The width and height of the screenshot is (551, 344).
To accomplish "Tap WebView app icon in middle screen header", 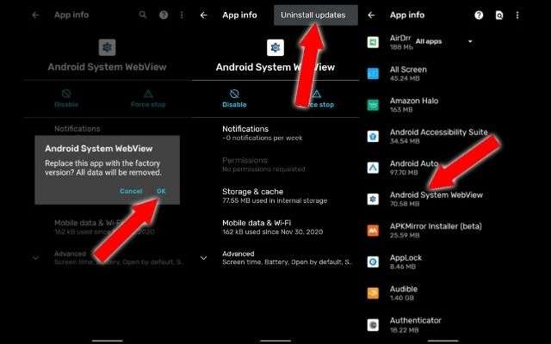I will coord(275,47).
